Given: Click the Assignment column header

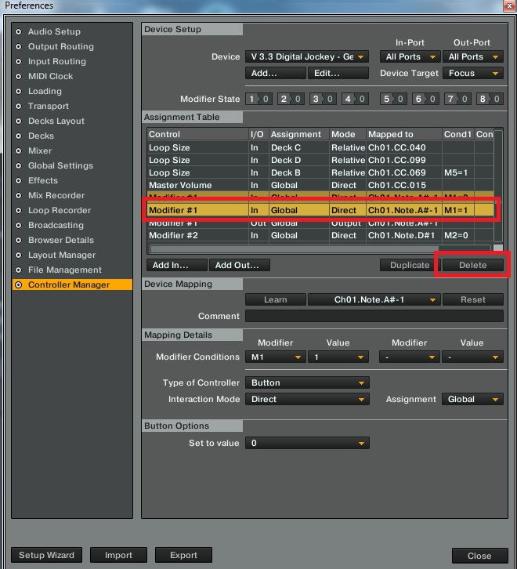Looking at the screenshot, I should click(299, 134).
